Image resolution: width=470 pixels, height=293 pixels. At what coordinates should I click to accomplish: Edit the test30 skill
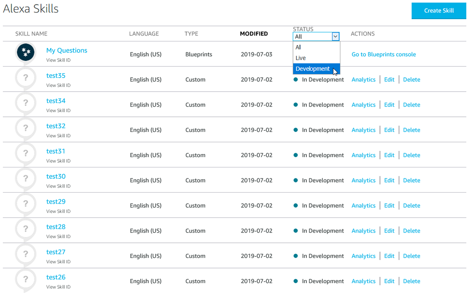[x=389, y=181]
